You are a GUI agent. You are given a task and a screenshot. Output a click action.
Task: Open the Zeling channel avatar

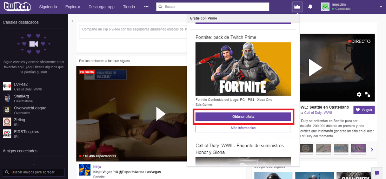click(x=7, y=122)
